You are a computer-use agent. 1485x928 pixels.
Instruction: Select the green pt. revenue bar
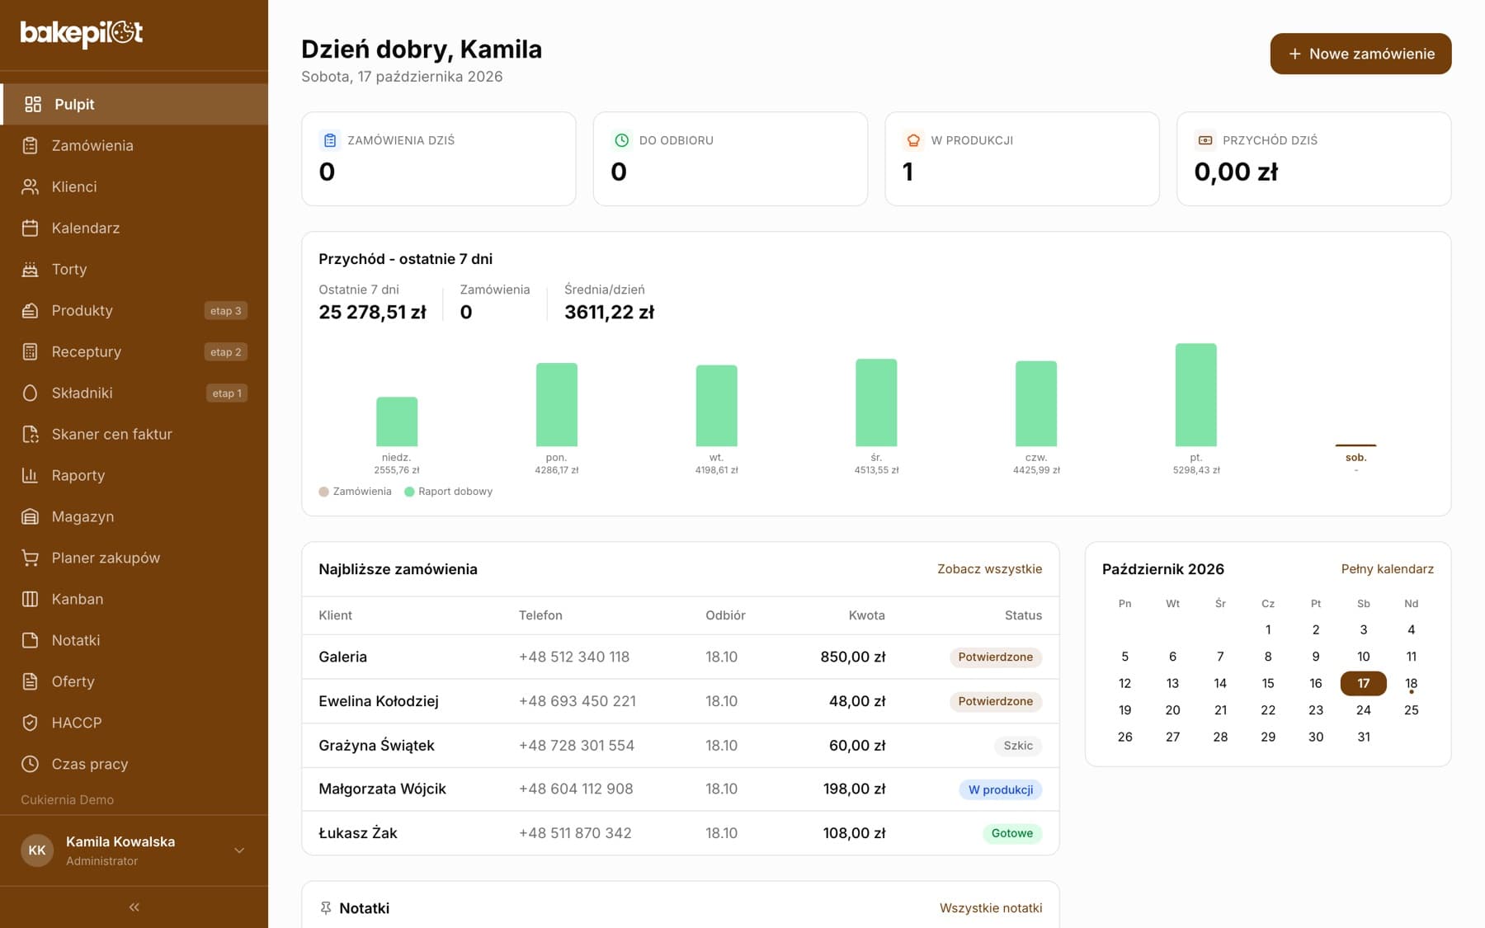coord(1195,395)
